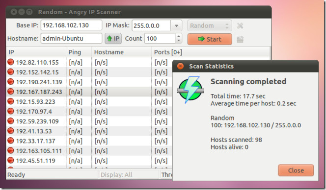Click the 100: 192.168.102.130 / 255.0.0.0 line
The image size is (326, 190).
pos(256,125)
